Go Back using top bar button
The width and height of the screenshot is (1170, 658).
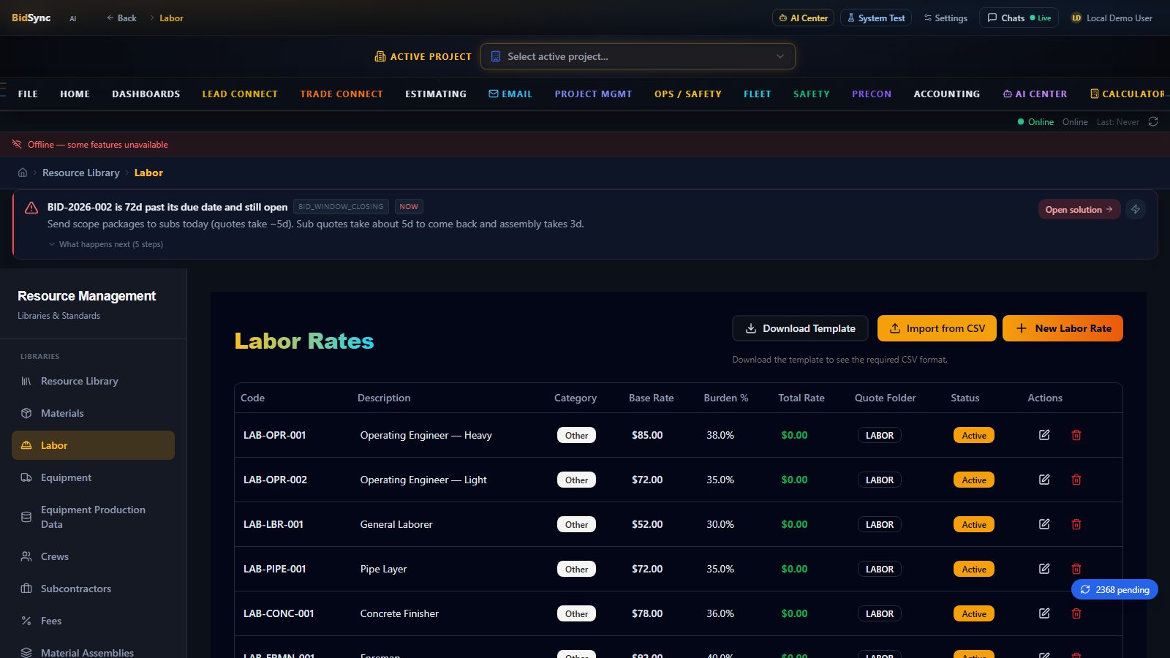pos(121,18)
